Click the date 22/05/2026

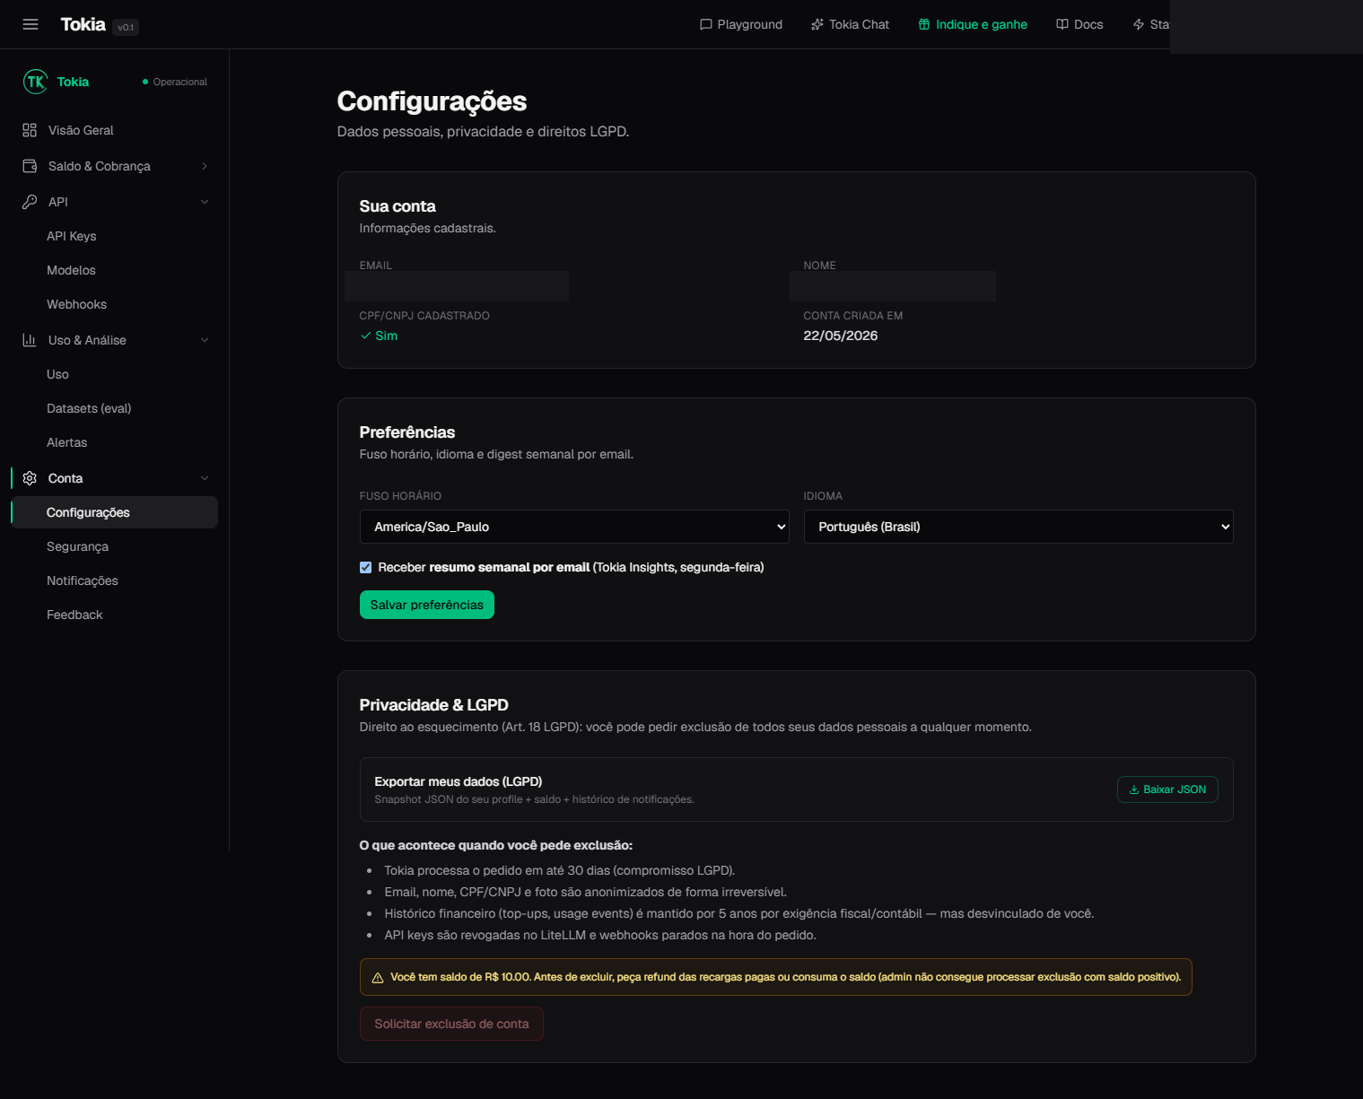tap(841, 336)
